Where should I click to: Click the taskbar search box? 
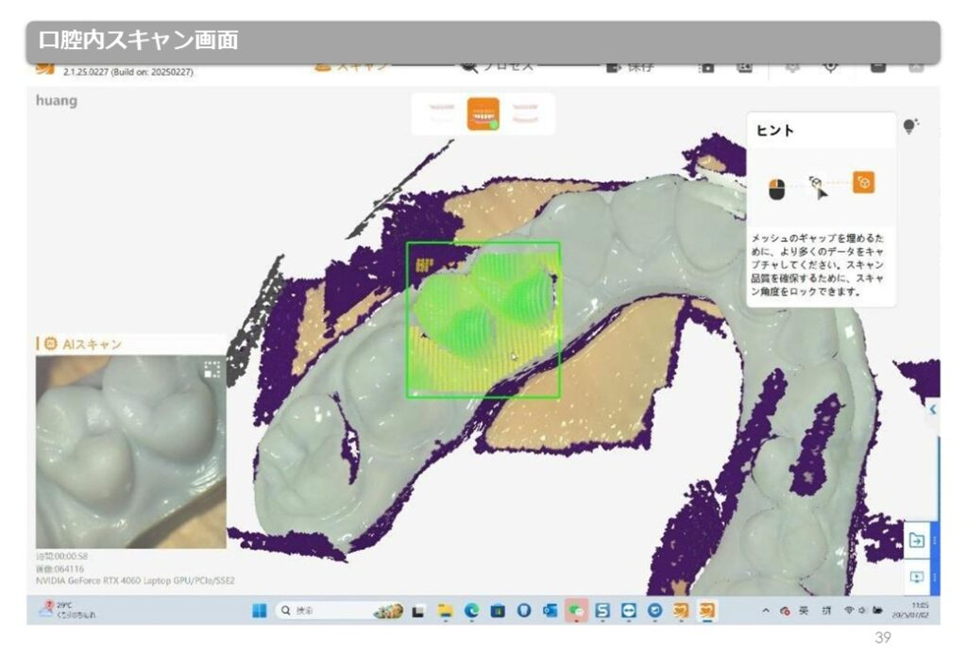(x=319, y=610)
